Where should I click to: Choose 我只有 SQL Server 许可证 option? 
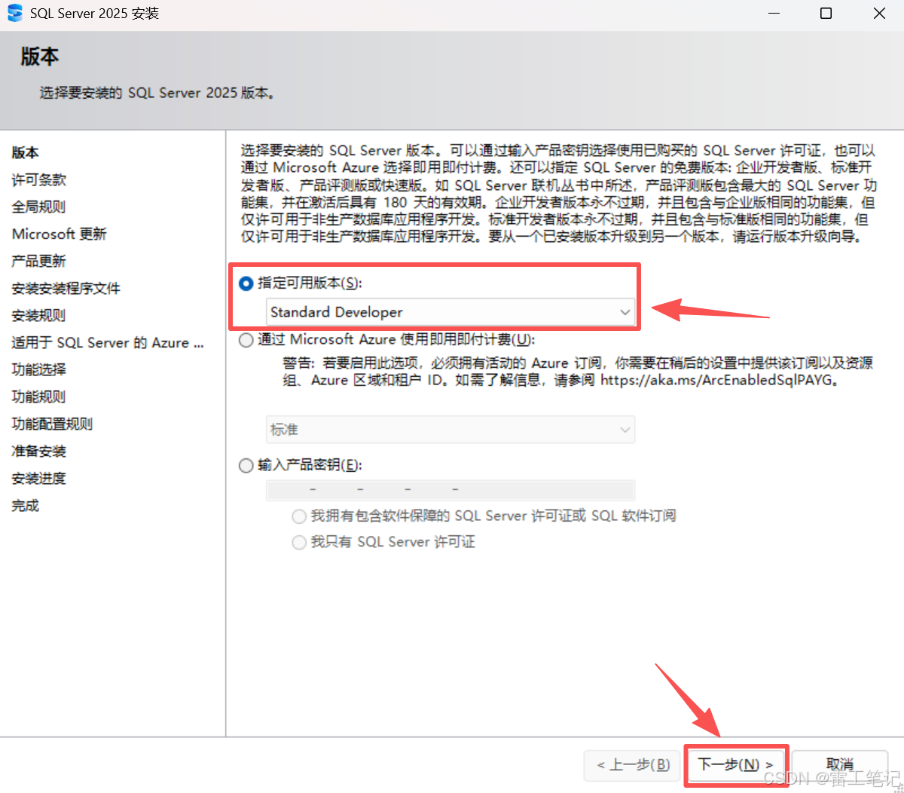(299, 542)
